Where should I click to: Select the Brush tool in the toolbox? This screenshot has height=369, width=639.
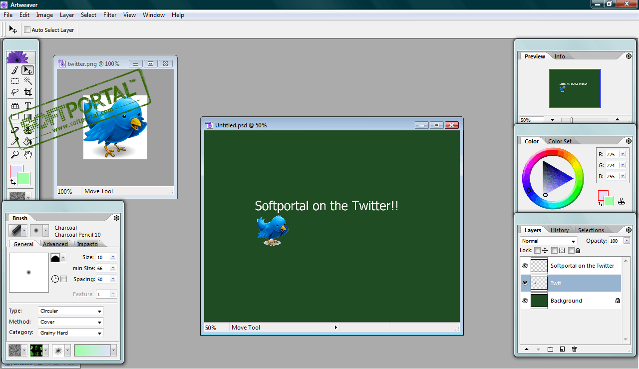tap(15, 70)
